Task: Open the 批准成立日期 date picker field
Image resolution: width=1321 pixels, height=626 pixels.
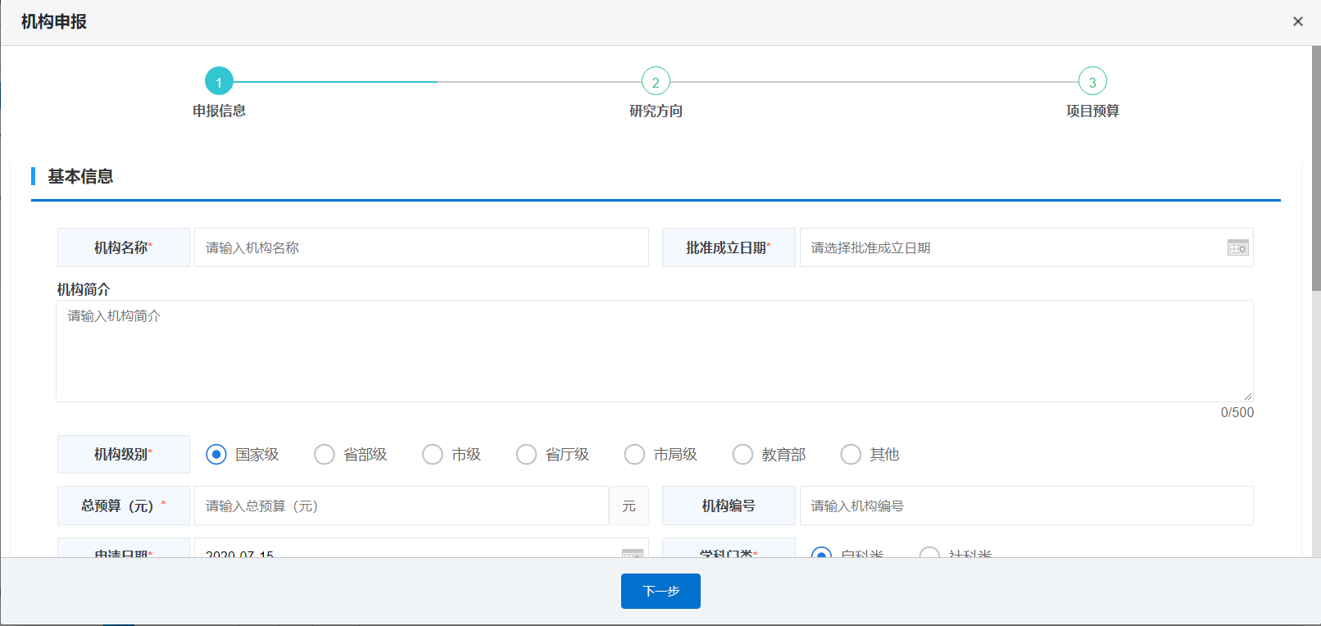Action: (1012, 247)
